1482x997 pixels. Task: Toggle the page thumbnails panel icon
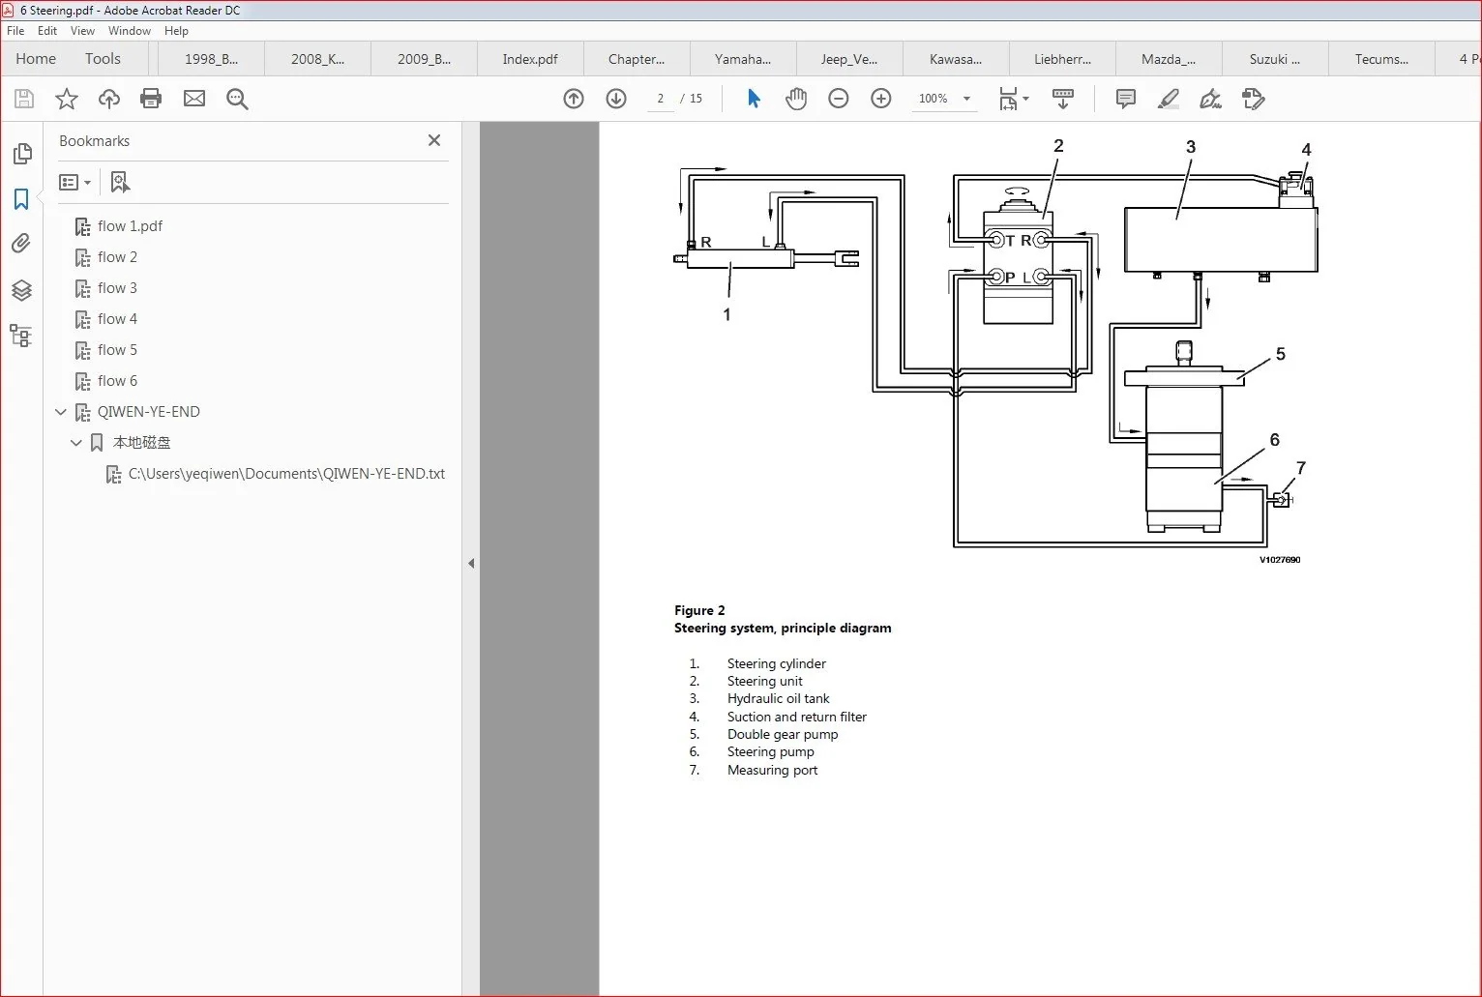(x=21, y=154)
